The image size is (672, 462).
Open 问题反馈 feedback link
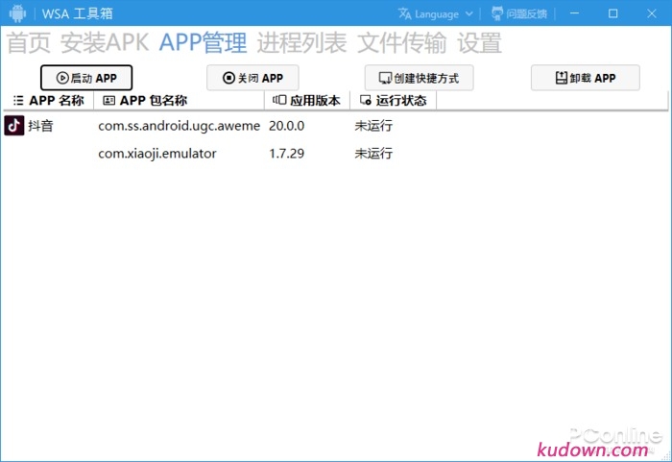pos(519,14)
